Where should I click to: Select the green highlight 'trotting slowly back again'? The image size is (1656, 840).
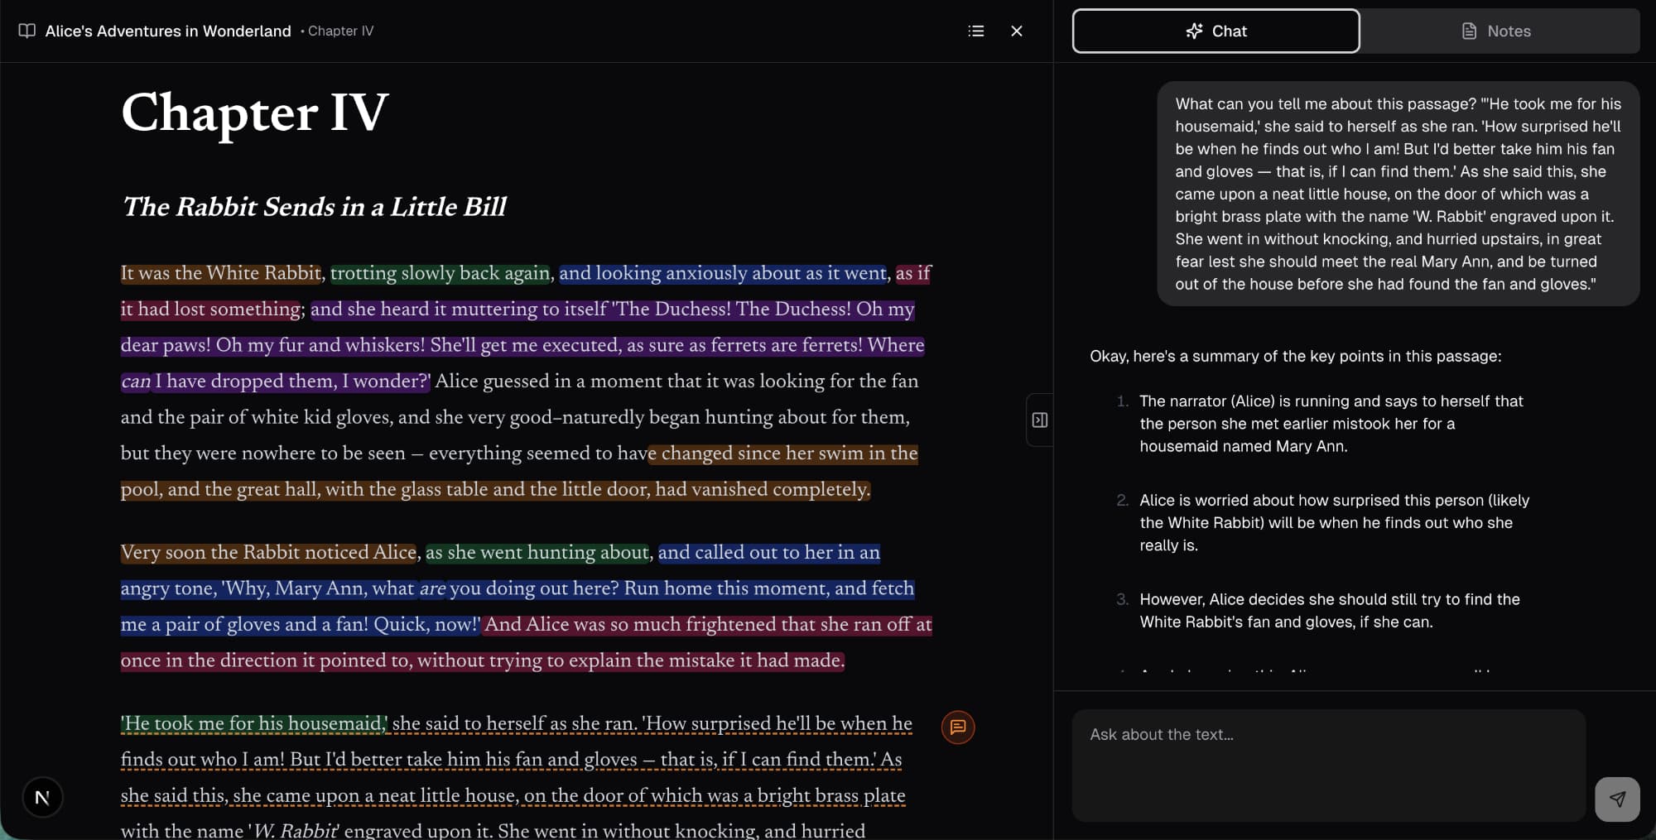pyautogui.click(x=440, y=273)
